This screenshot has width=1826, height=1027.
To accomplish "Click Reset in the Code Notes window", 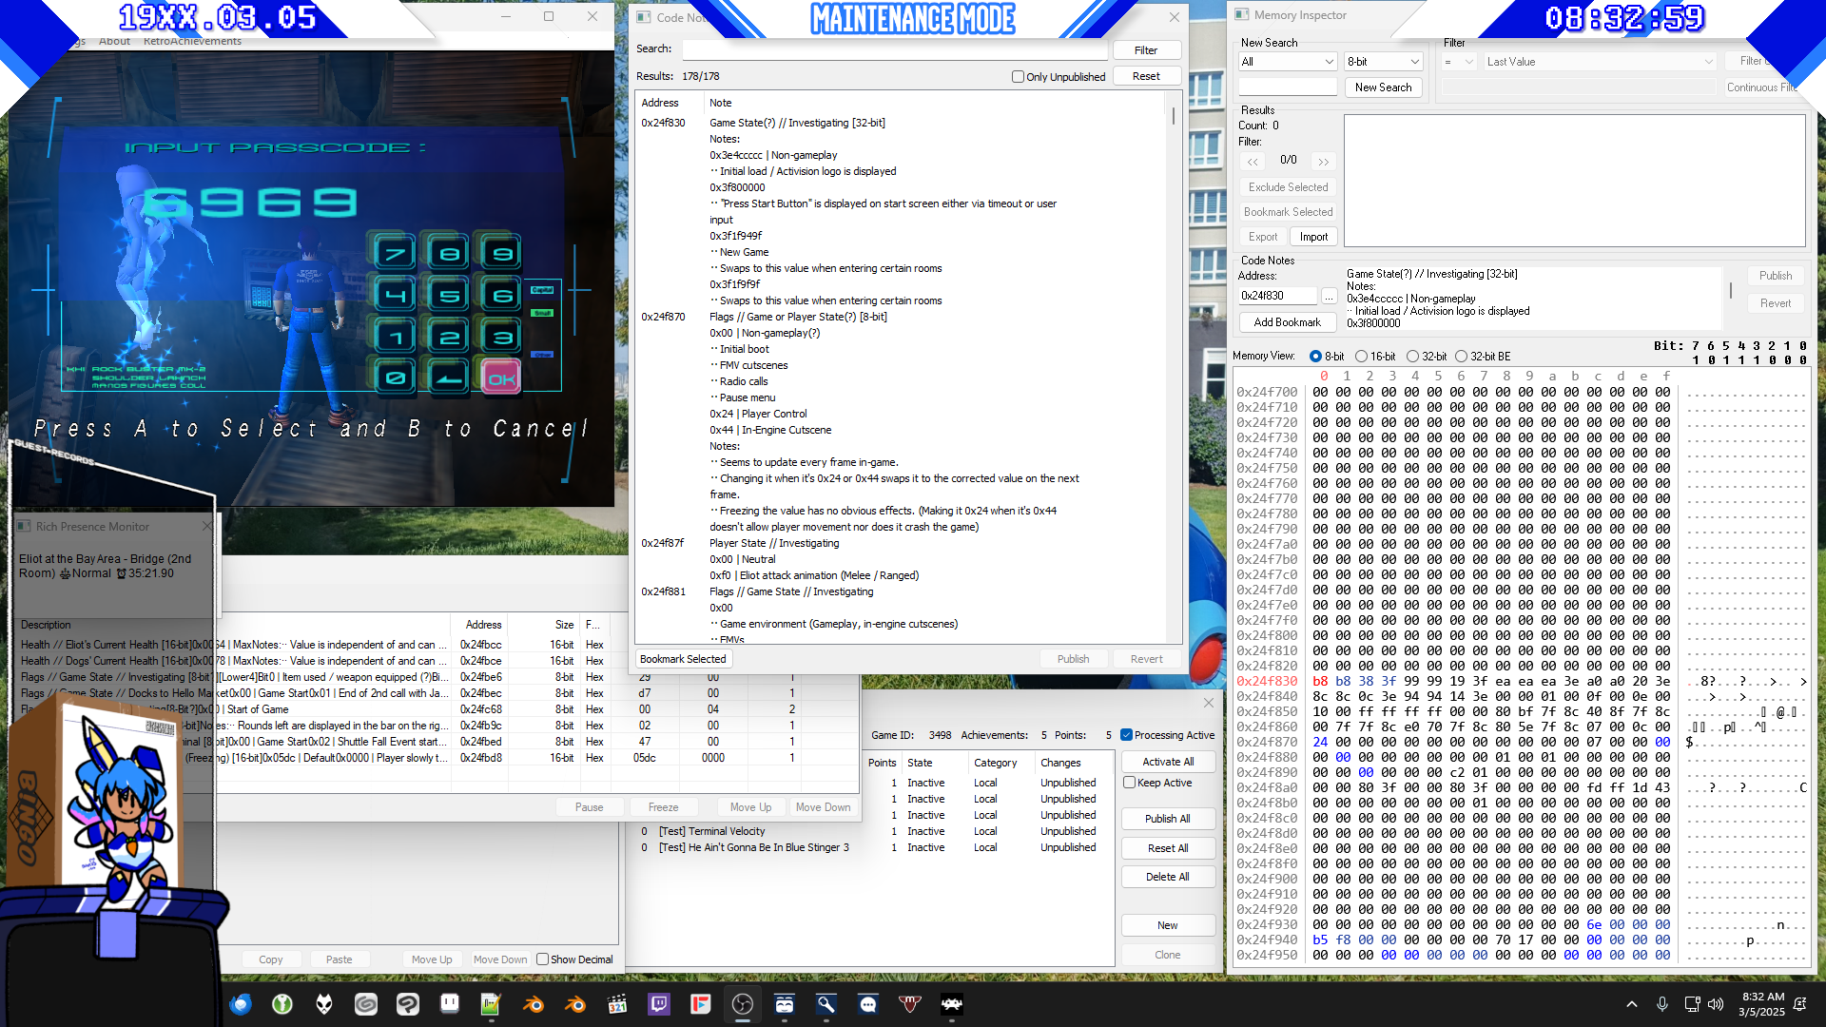I will (x=1146, y=76).
